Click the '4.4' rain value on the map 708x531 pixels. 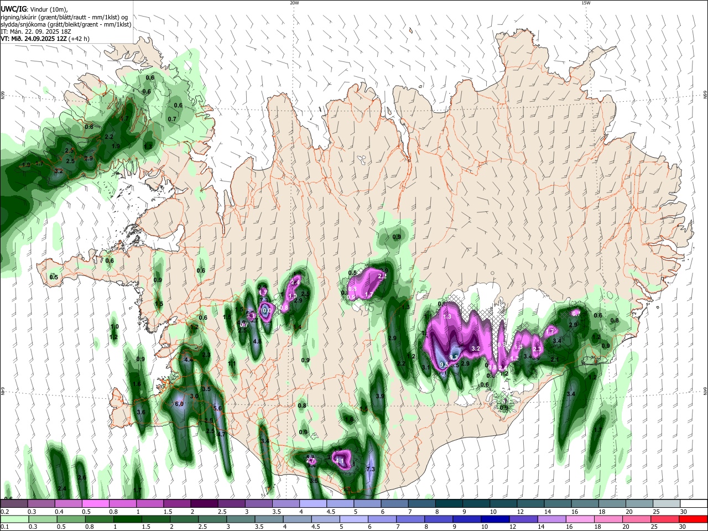[189, 360]
